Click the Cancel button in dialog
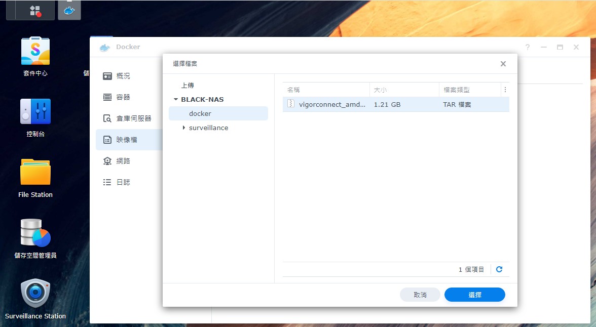This screenshot has width=596, height=327. 420,295
